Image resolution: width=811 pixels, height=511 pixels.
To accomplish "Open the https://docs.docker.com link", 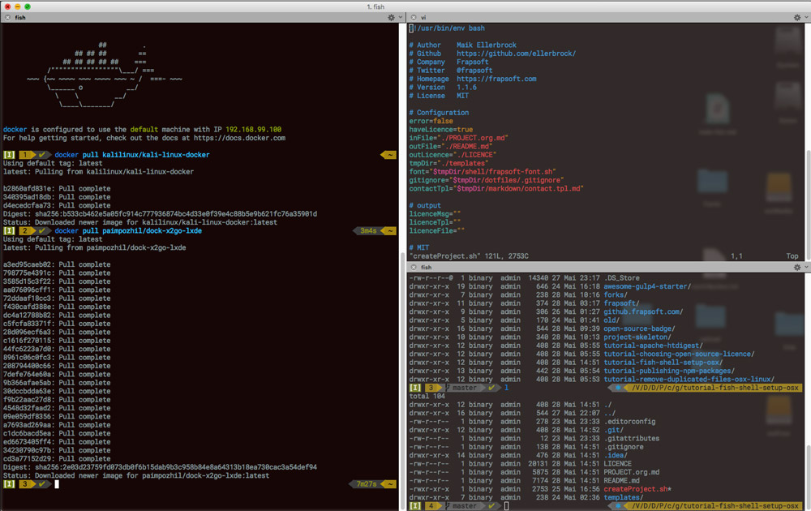I will tap(239, 138).
